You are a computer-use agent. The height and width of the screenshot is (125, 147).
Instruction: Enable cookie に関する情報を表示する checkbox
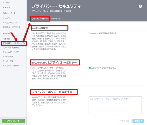click(89, 33)
